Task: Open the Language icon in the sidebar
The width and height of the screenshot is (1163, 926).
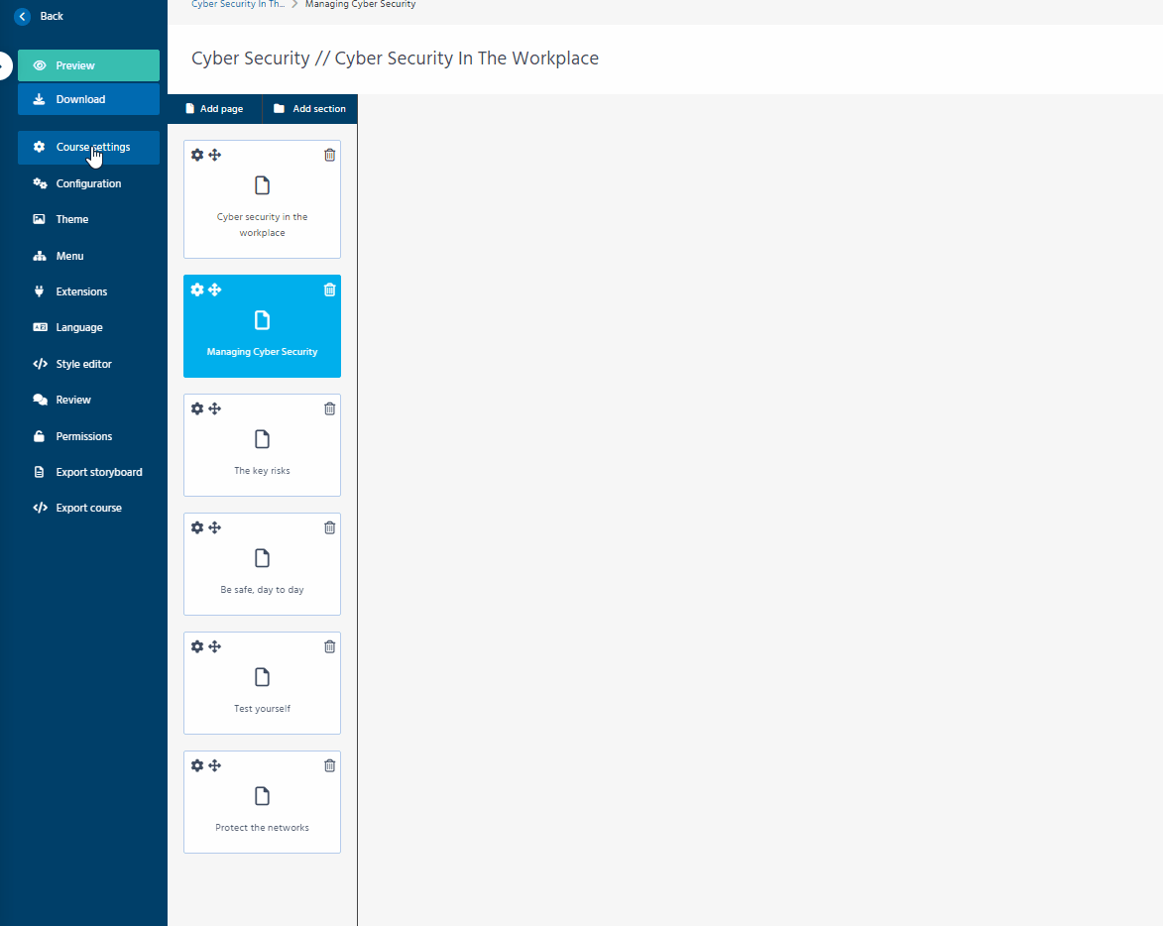Action: coord(40,327)
